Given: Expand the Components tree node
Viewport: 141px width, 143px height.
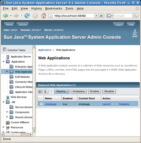Looking at the screenshot, I should point(7,112).
